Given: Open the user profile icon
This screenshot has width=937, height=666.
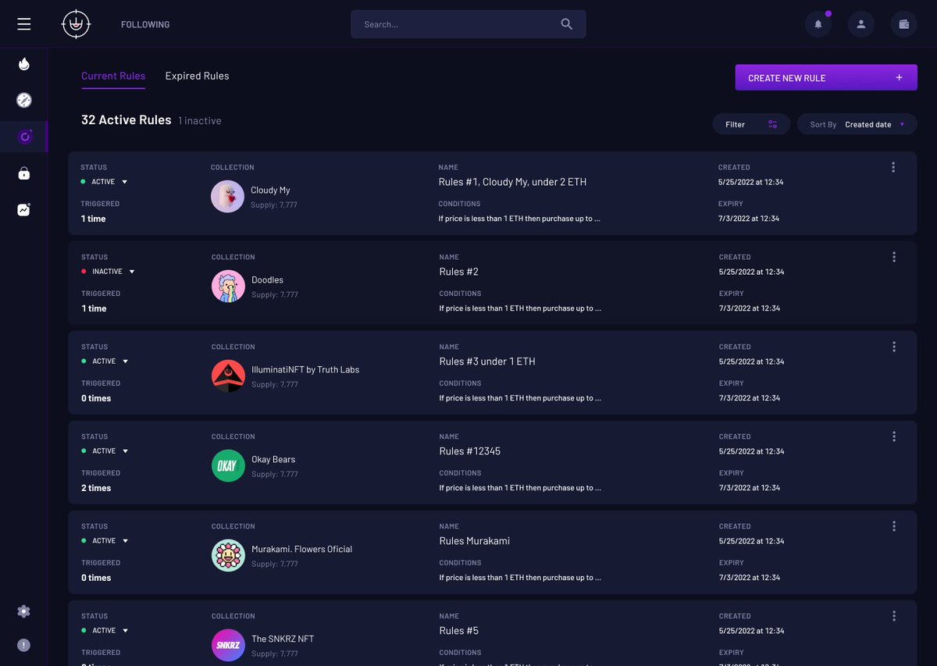Looking at the screenshot, I should [x=861, y=24].
